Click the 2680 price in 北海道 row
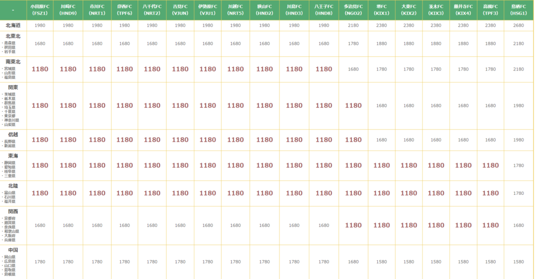Viewport: 536px width, 279px height. [x=518, y=25]
